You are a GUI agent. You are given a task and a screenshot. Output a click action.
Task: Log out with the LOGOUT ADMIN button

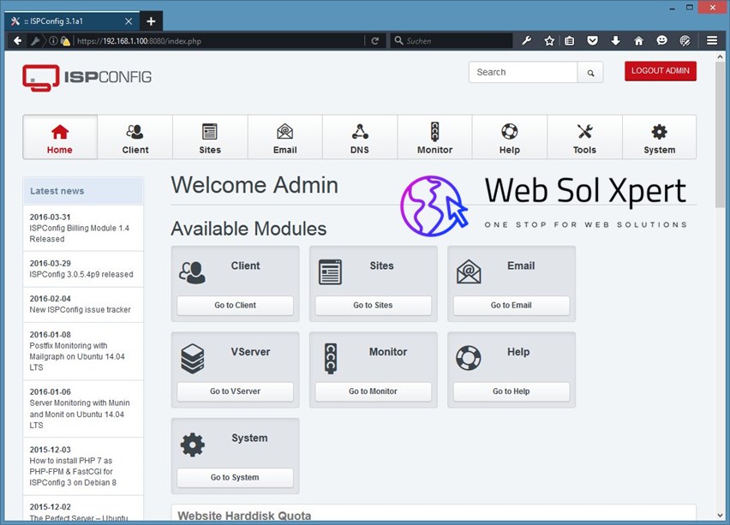click(660, 71)
